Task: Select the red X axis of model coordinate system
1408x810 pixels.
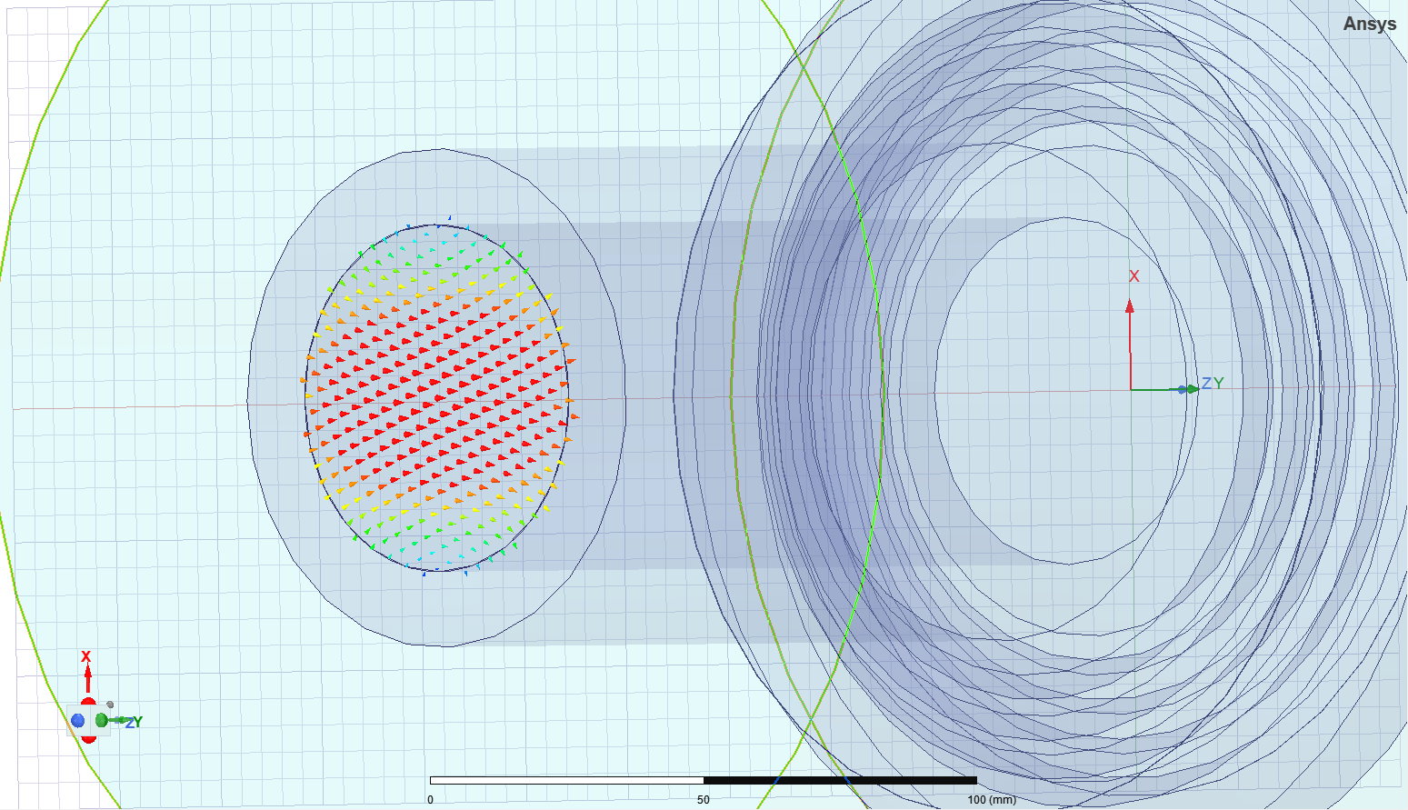Action: tap(1130, 345)
